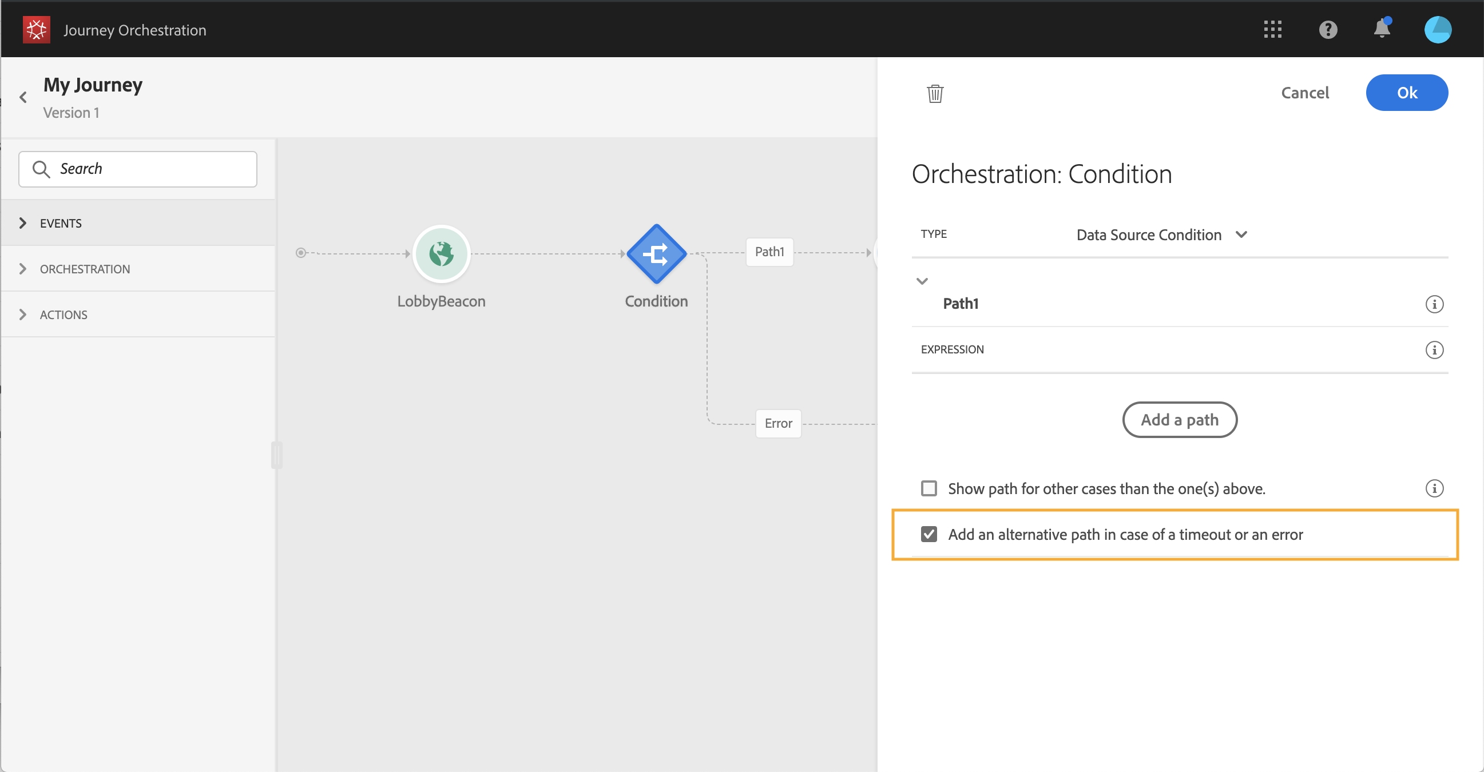Expand the Actions category
The image size is (1484, 772).
click(23, 315)
